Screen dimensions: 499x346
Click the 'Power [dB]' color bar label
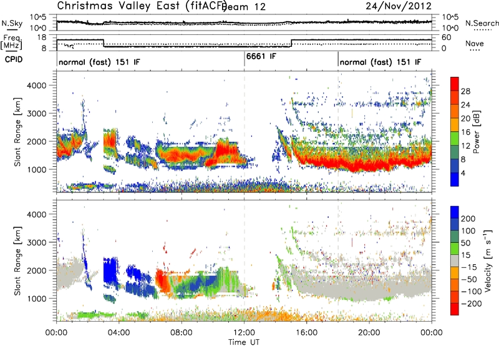(x=477, y=132)
